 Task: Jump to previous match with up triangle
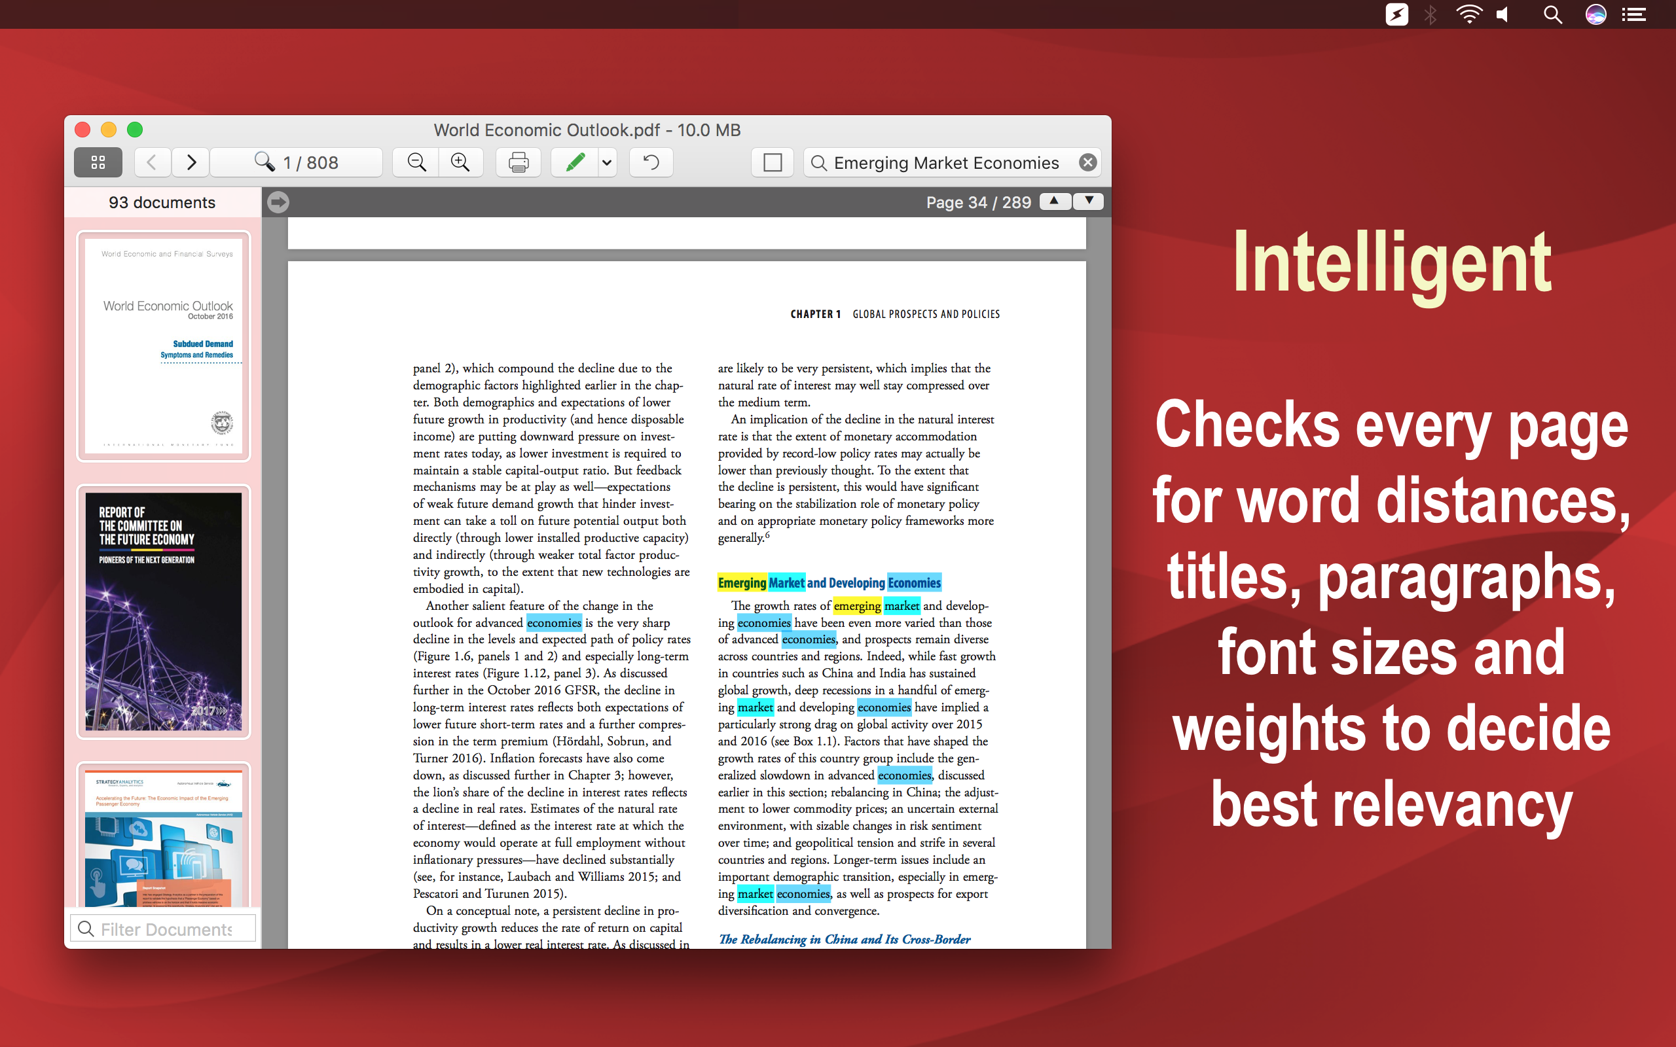[x=1055, y=202]
